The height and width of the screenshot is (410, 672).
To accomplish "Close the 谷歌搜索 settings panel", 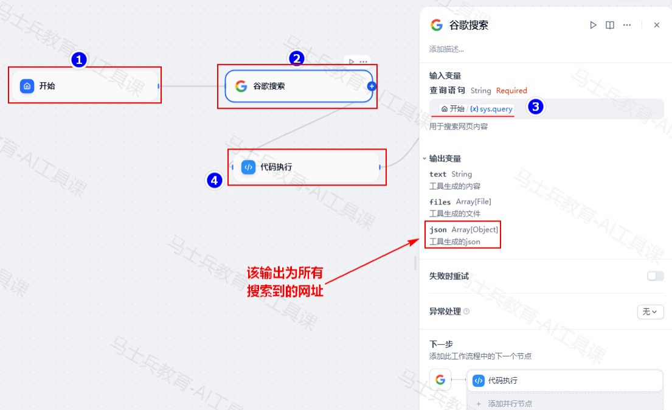I will tap(657, 25).
